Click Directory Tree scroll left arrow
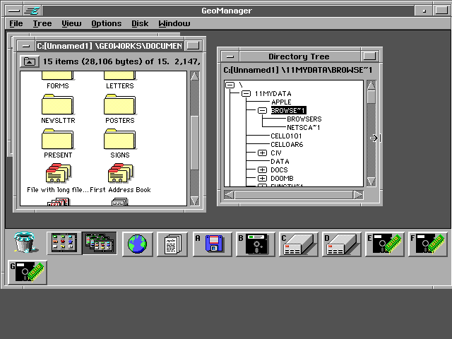 [229, 195]
